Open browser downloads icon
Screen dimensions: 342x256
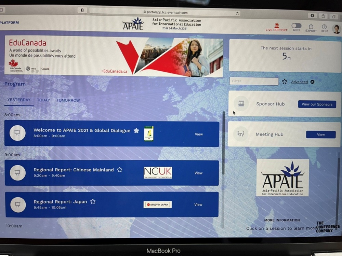(312, 15)
